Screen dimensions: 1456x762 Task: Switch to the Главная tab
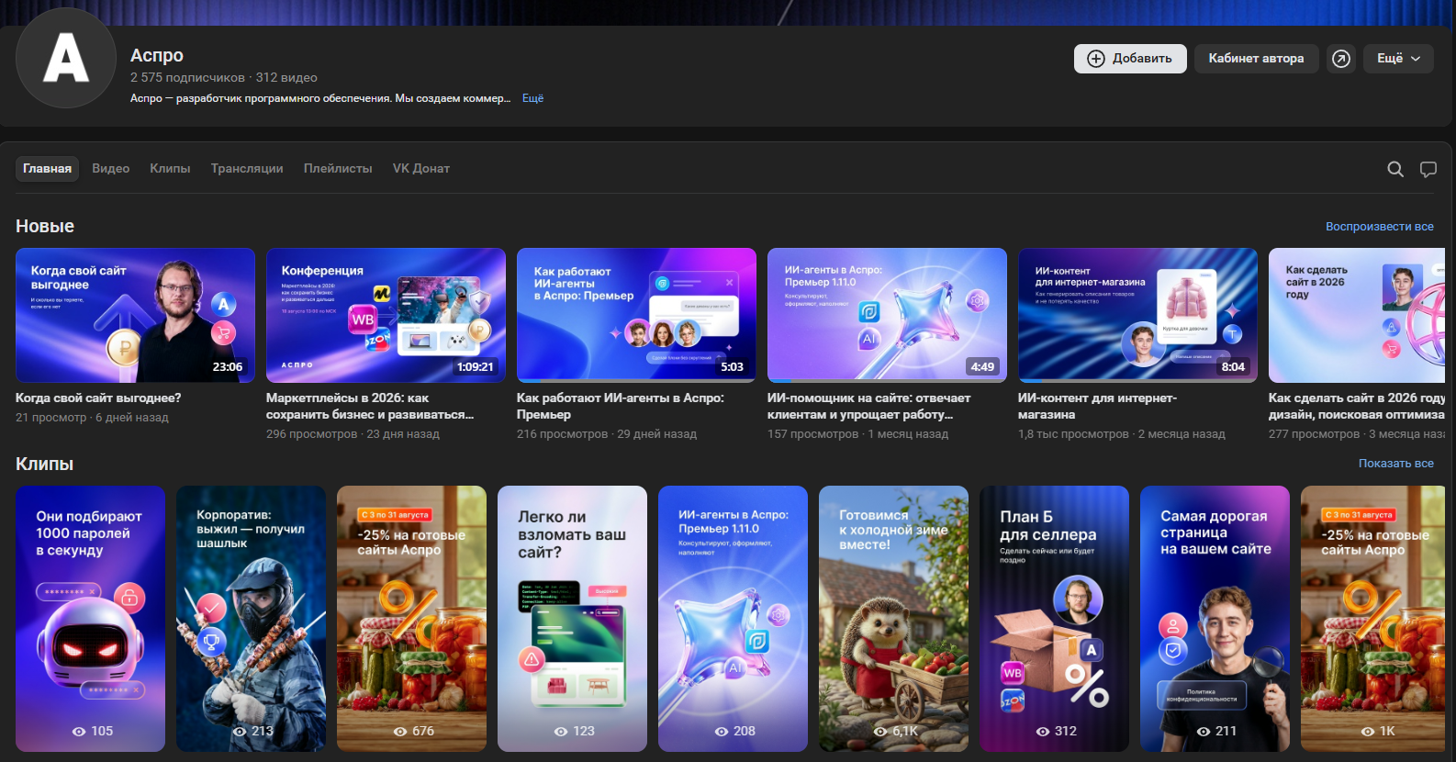[x=47, y=169]
